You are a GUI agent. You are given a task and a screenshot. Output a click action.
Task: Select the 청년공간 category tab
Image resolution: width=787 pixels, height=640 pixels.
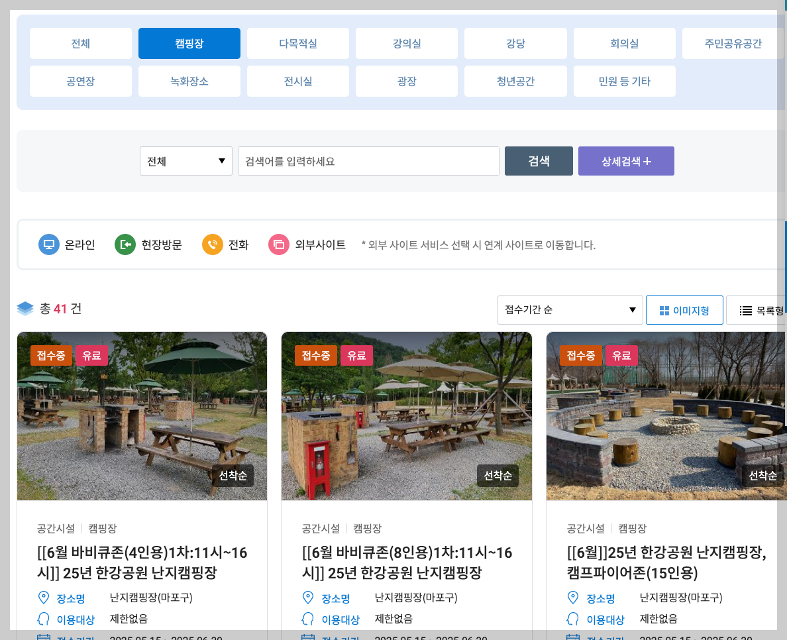click(x=515, y=81)
